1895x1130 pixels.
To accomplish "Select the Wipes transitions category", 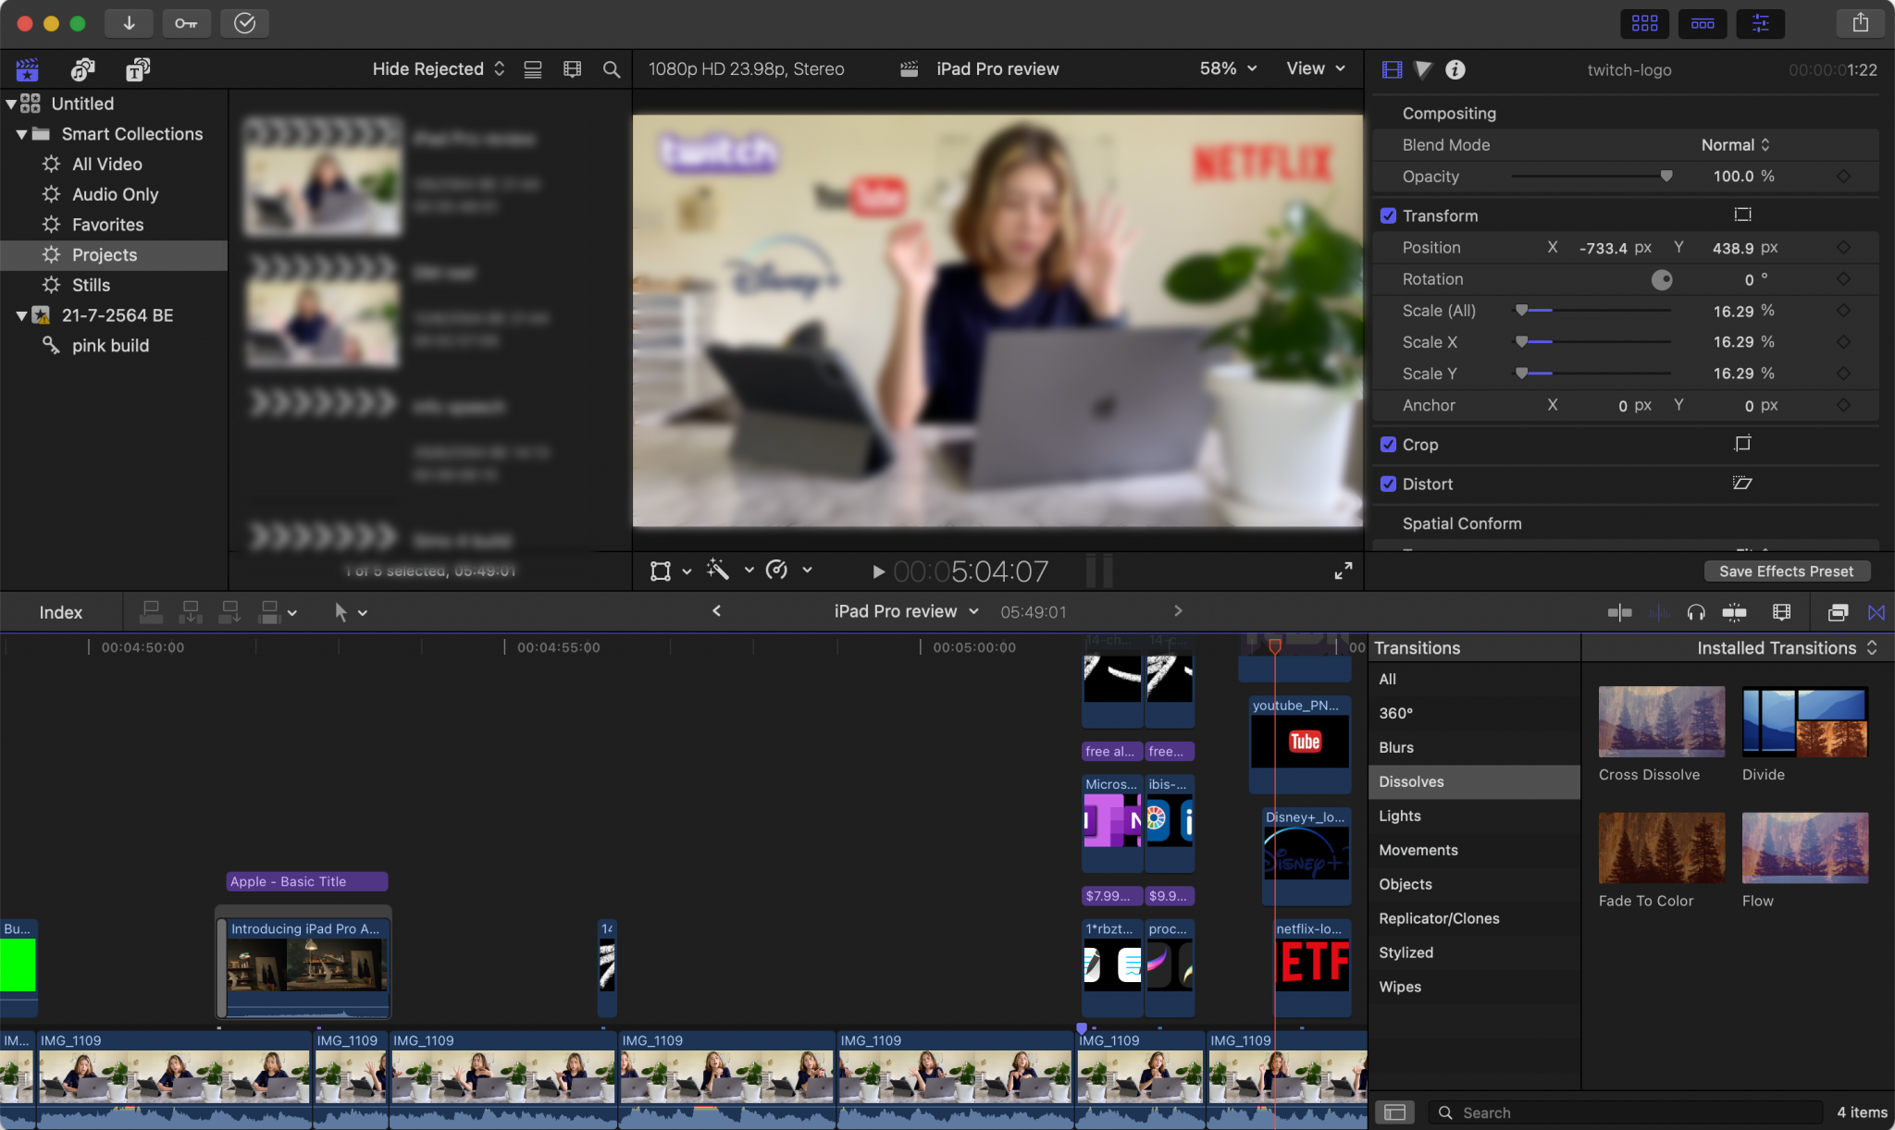I will click(x=1473, y=987).
